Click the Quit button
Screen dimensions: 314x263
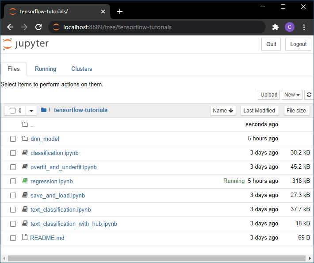271,44
